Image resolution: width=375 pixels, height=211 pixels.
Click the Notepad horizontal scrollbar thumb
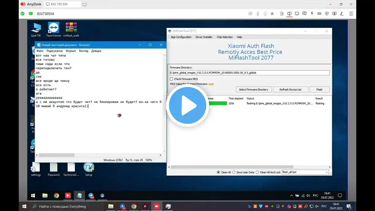pos(57,155)
